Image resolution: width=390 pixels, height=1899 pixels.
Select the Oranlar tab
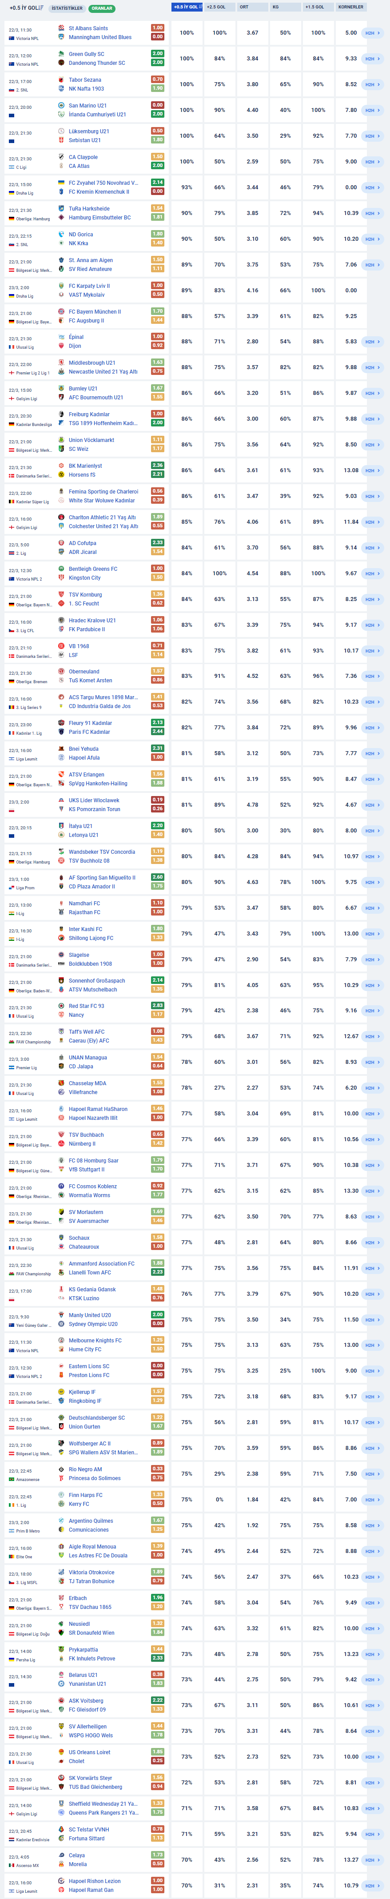[x=102, y=8]
